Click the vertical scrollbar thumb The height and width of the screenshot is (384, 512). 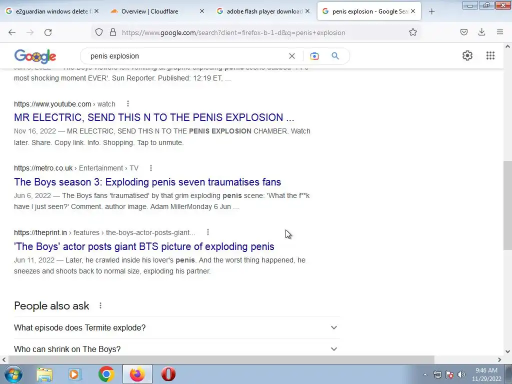[x=507, y=205]
